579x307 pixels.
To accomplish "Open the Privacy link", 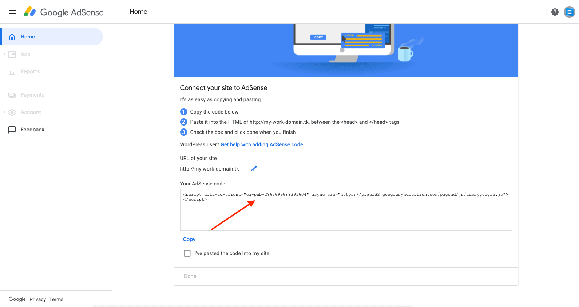I will coord(37,299).
